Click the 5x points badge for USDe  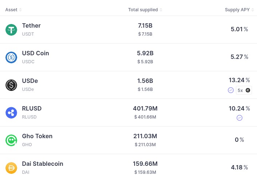coord(244,90)
